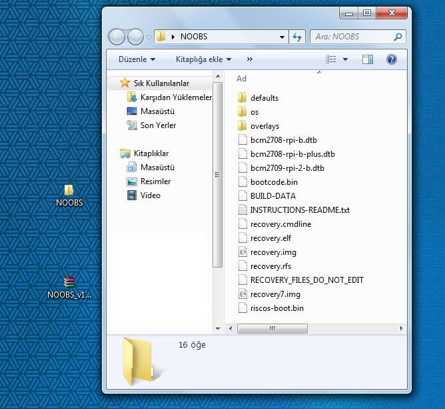The image size is (445, 409).
Task: Open Help with the question mark icon
Action: [392, 59]
